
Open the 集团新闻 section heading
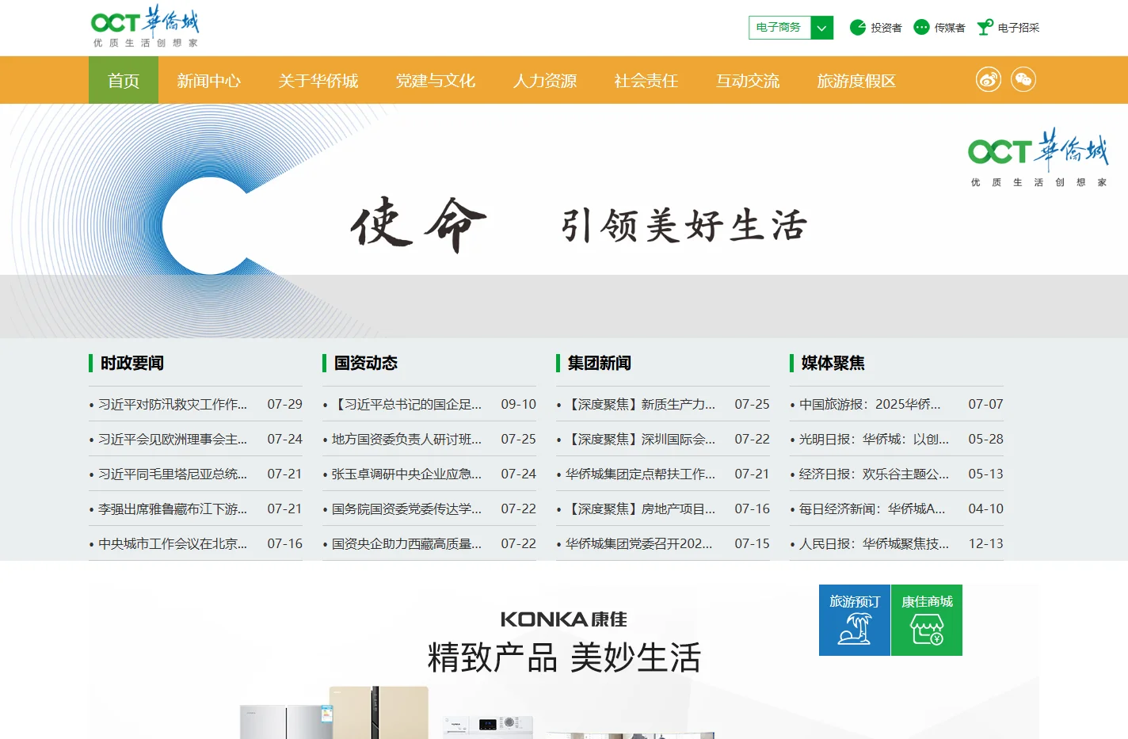coord(600,363)
